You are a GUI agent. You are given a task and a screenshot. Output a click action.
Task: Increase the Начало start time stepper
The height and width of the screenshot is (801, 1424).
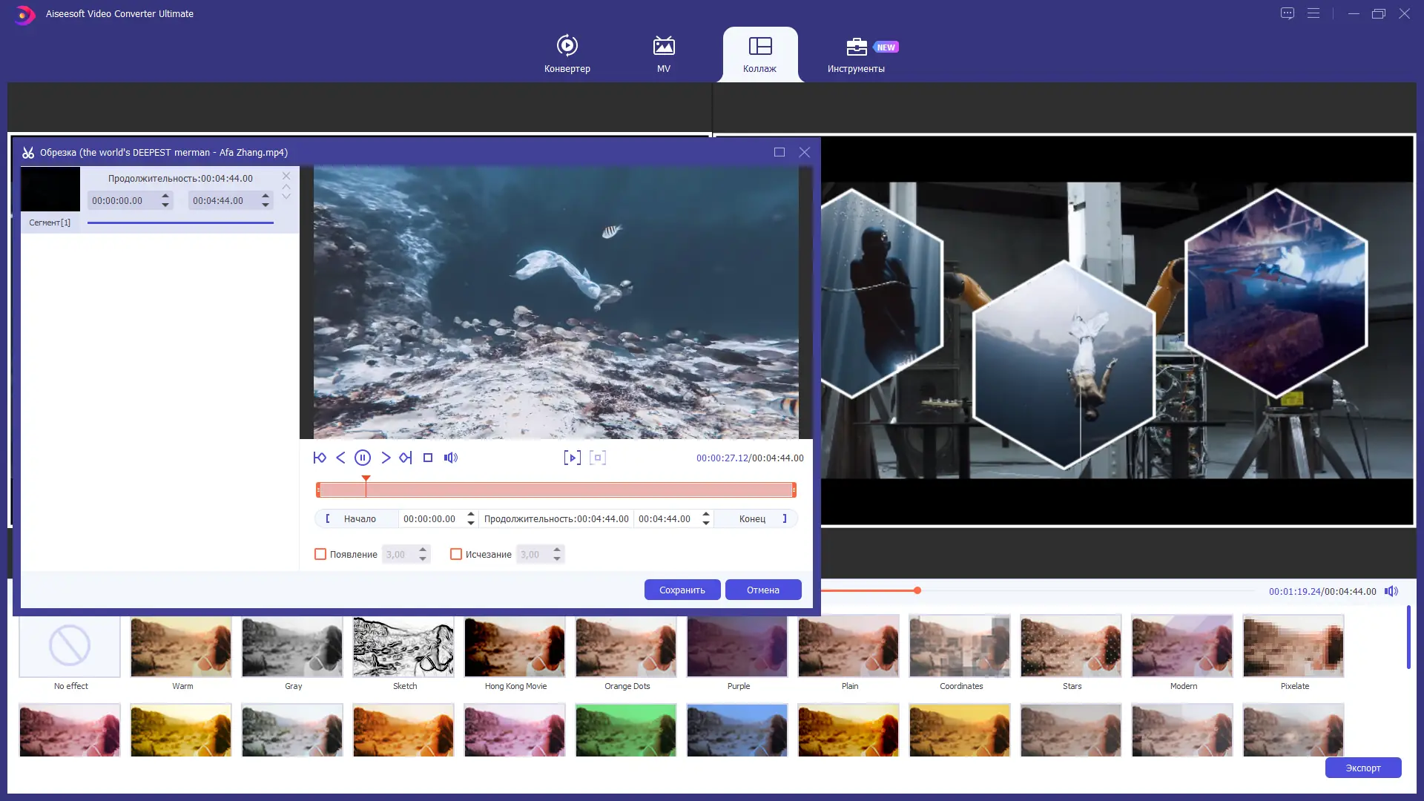471,514
